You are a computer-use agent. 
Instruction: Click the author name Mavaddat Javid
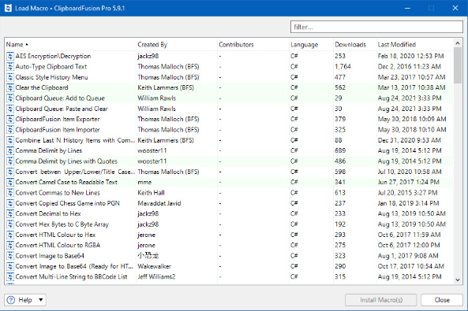[159, 203]
